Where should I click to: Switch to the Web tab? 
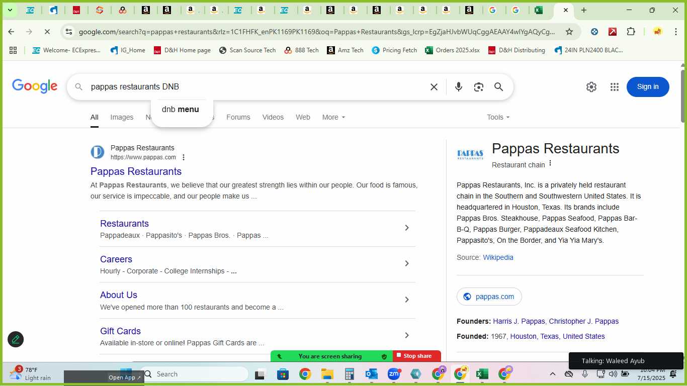[303, 117]
